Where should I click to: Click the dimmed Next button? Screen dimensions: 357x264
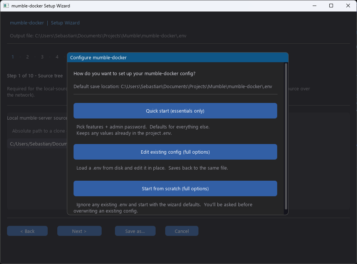79,231
